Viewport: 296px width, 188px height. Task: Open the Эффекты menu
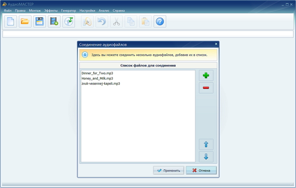click(51, 10)
